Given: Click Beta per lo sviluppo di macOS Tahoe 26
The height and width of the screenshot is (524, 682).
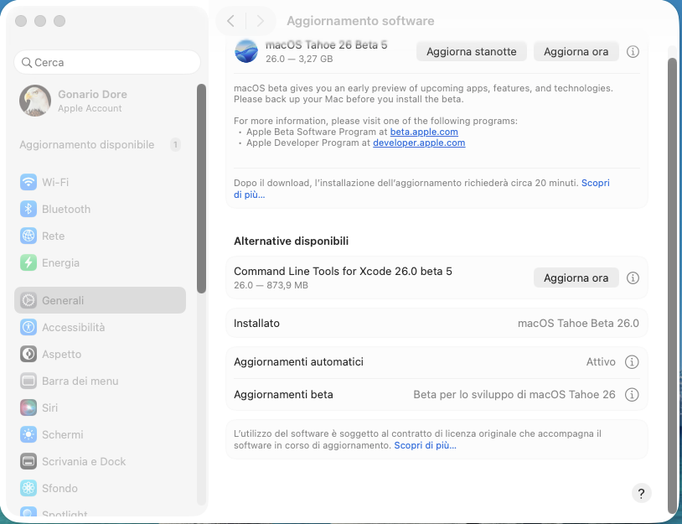Looking at the screenshot, I should coord(514,395).
